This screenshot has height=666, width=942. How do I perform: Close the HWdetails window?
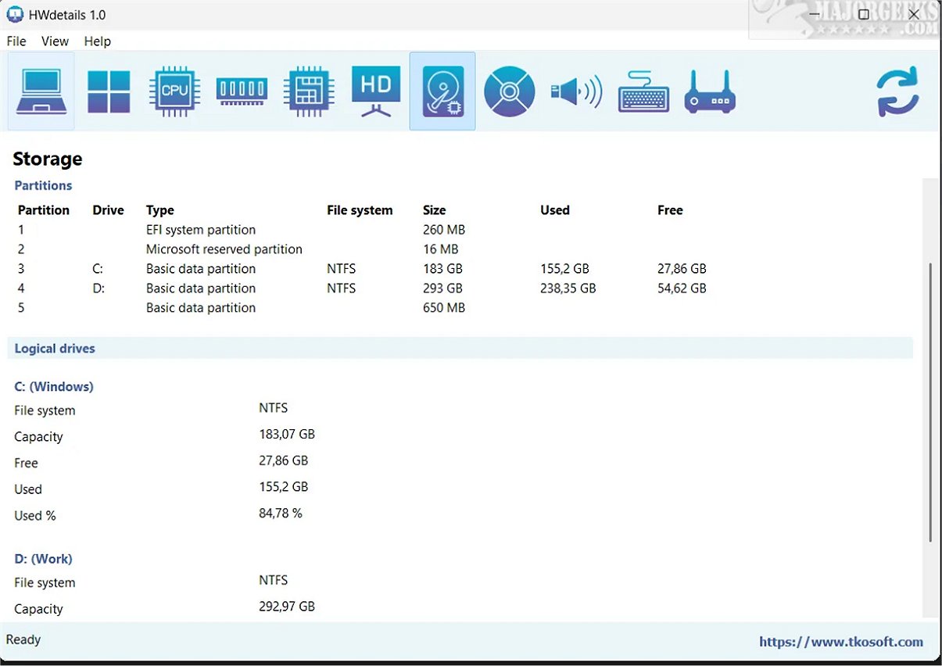click(x=914, y=14)
